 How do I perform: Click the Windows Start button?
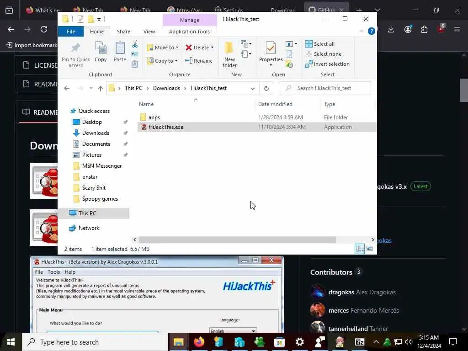coord(11,342)
